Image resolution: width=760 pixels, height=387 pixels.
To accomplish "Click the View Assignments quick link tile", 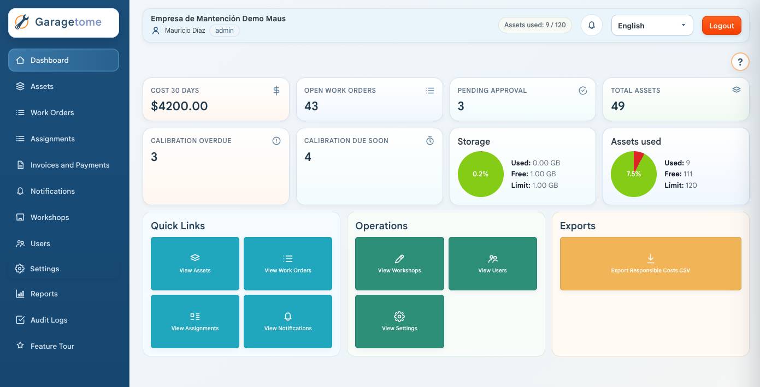I will (195, 321).
